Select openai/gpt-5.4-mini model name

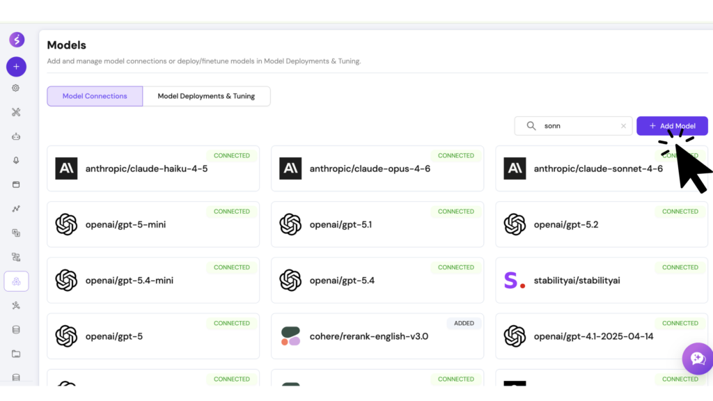(x=129, y=281)
